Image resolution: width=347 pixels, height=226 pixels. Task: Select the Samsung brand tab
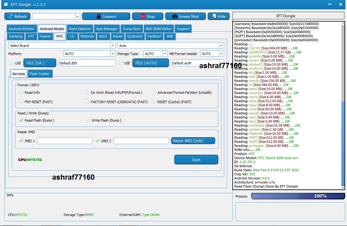coord(16,36)
